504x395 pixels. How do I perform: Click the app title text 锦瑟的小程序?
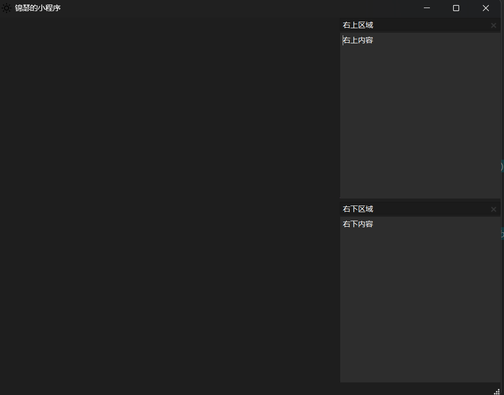35,8
